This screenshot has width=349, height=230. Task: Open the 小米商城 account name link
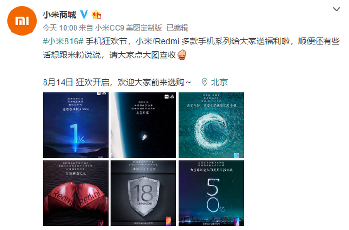coord(59,15)
